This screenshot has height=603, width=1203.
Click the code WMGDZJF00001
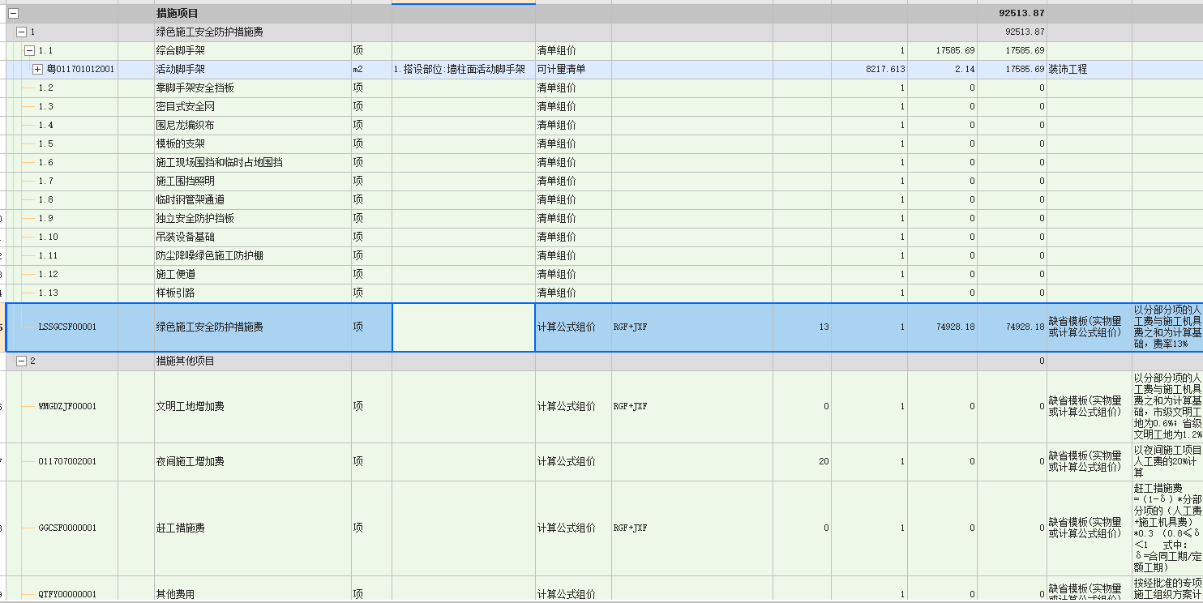67,407
